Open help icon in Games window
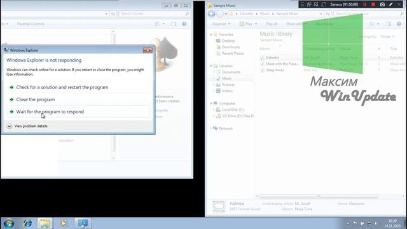407x229 pixels. 184,24
